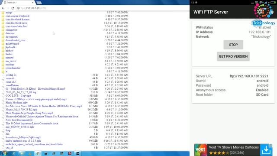
Task: Tap GET PRO VERSION button
Action: click(x=233, y=56)
